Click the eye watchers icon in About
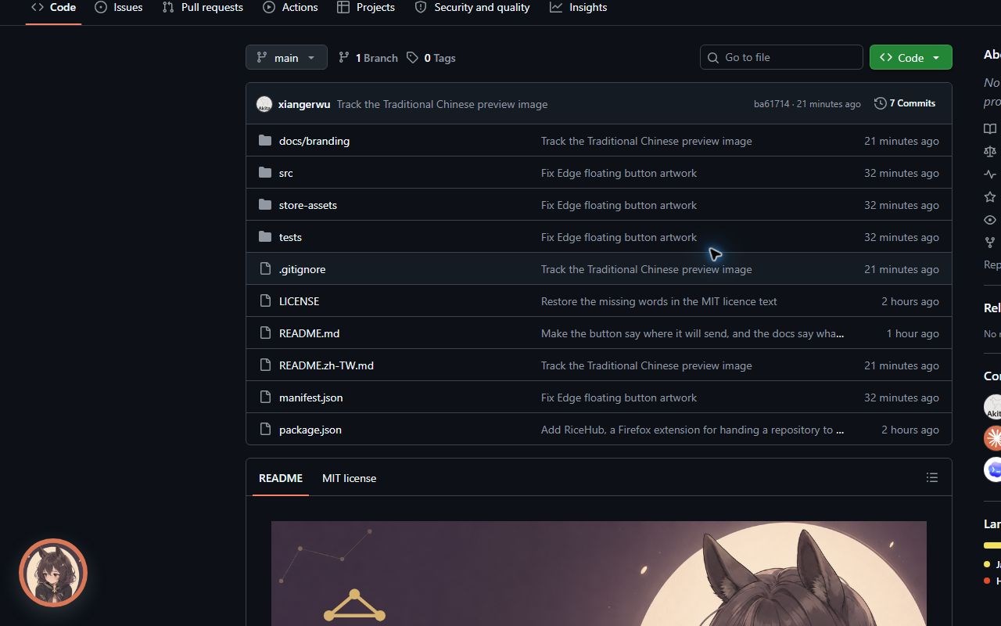Viewport: 1001px width, 626px height. (990, 220)
